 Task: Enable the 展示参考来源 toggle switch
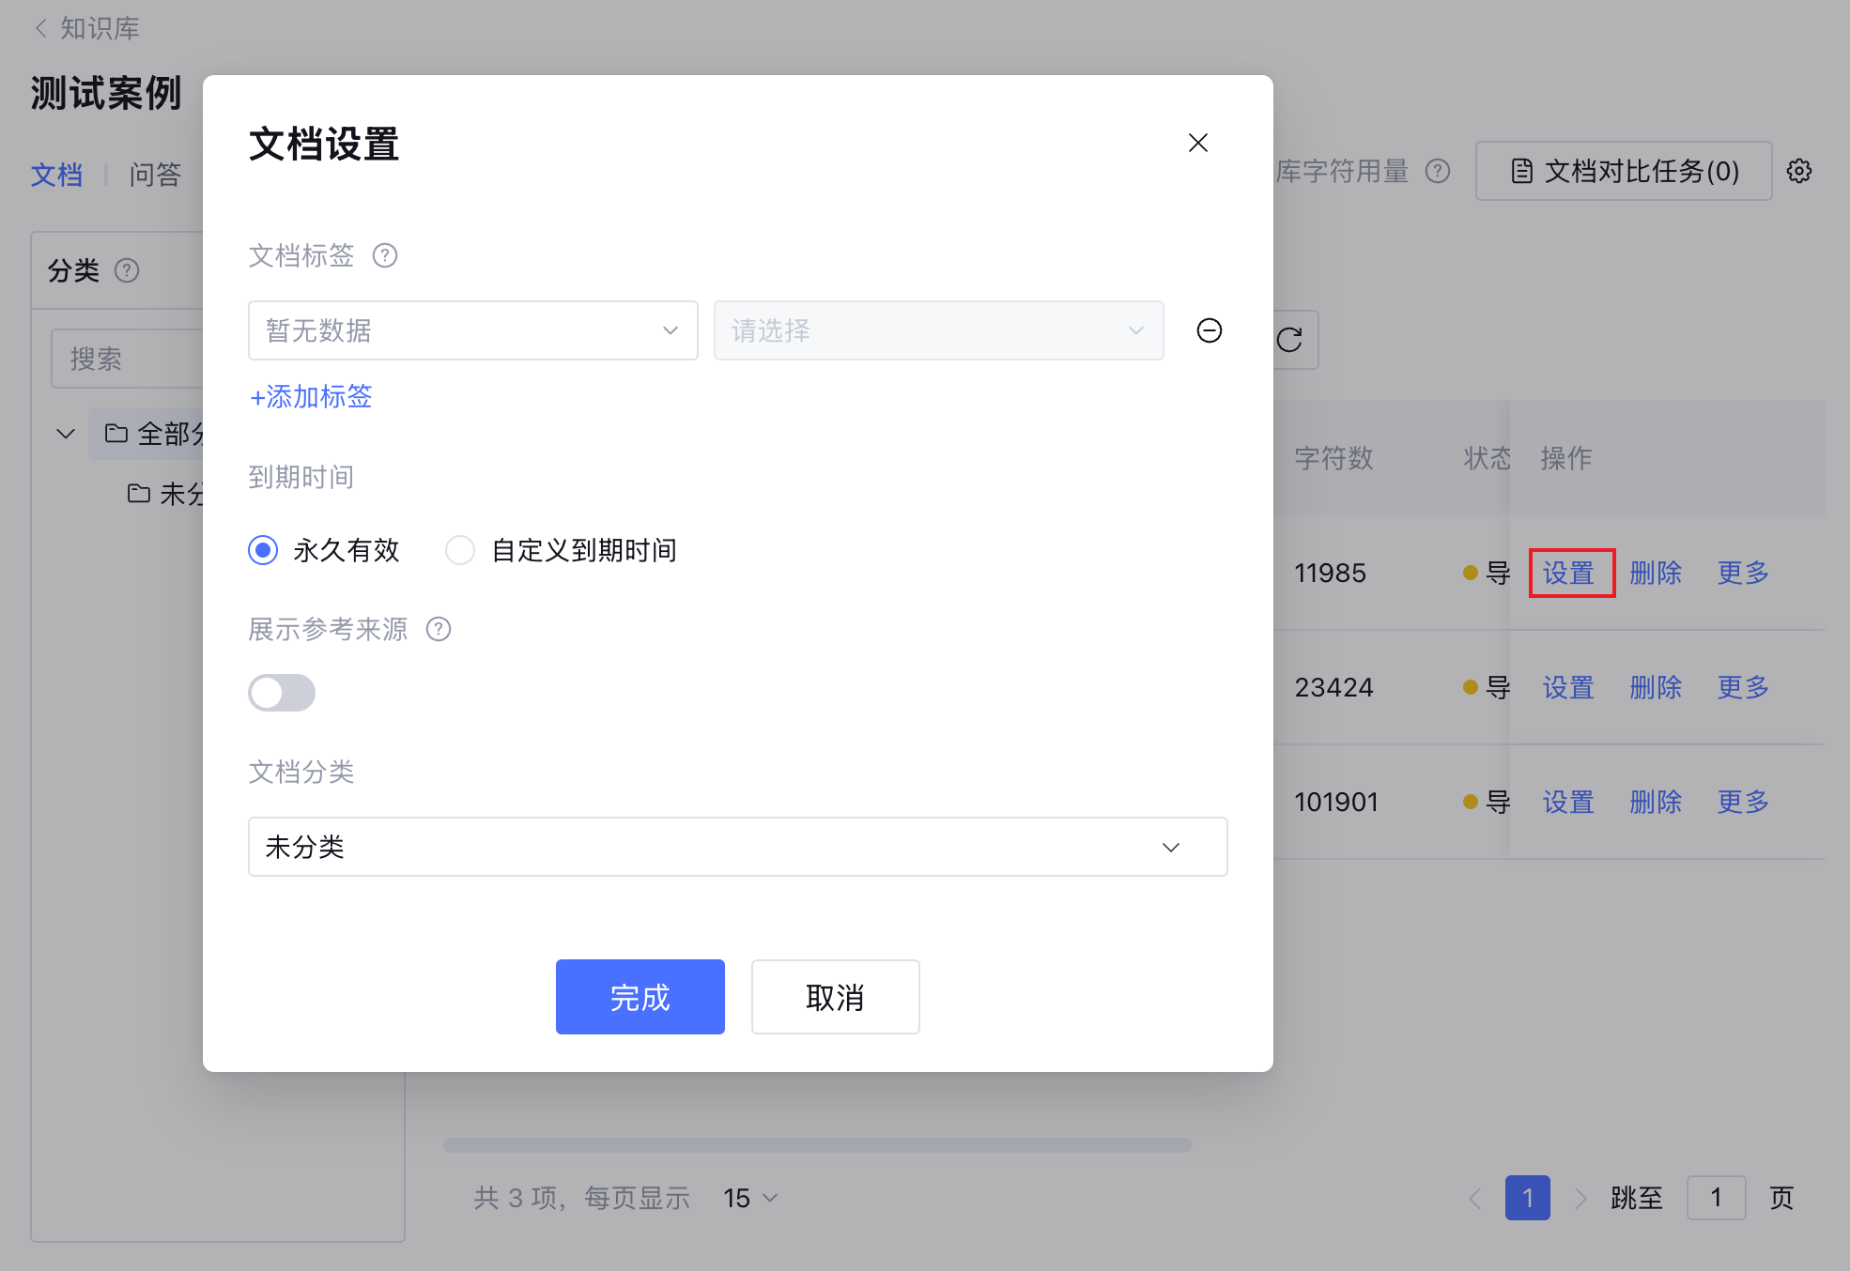tap(282, 693)
